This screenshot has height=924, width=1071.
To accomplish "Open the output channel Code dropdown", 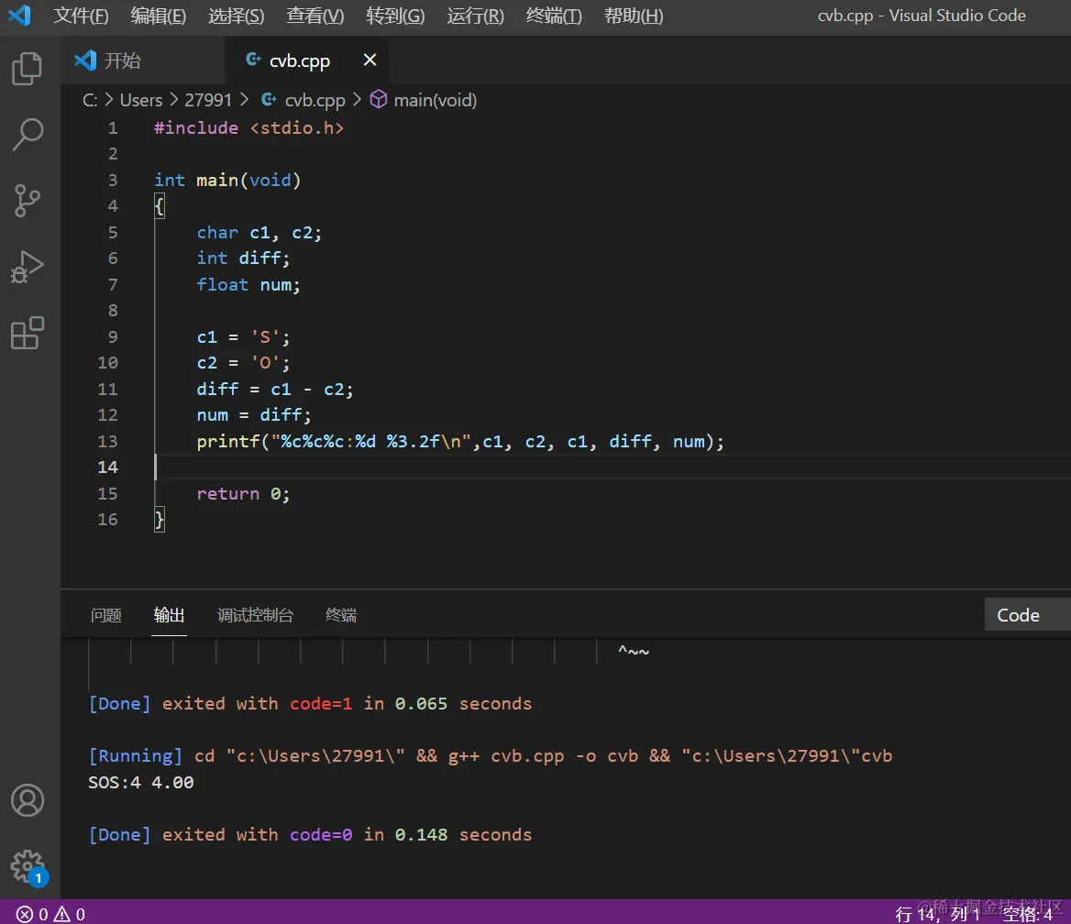I will (1025, 615).
